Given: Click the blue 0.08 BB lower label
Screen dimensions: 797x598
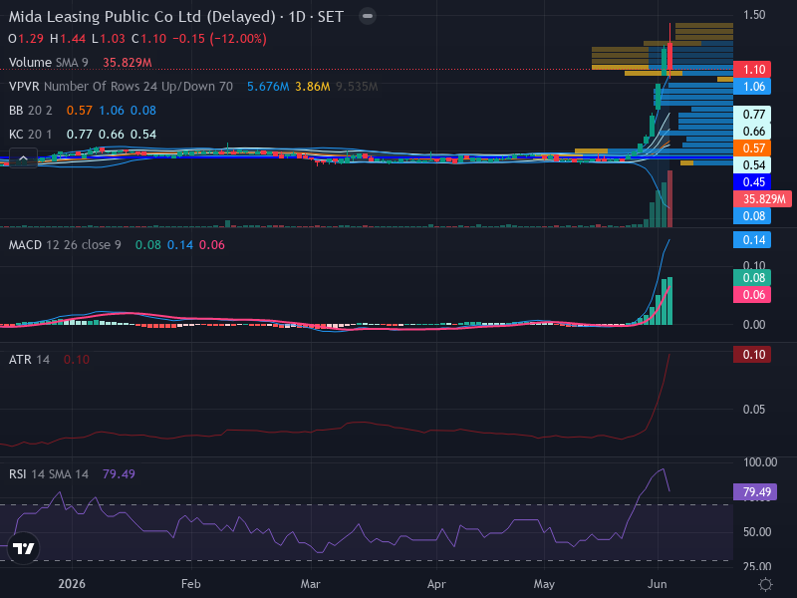Looking at the screenshot, I should tap(752, 216).
